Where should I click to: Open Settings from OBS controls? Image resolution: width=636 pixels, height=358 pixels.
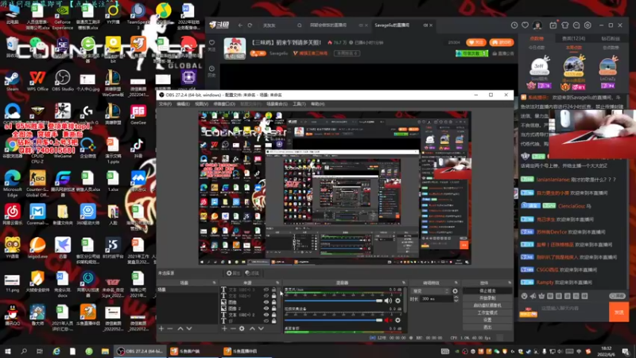tap(487, 320)
